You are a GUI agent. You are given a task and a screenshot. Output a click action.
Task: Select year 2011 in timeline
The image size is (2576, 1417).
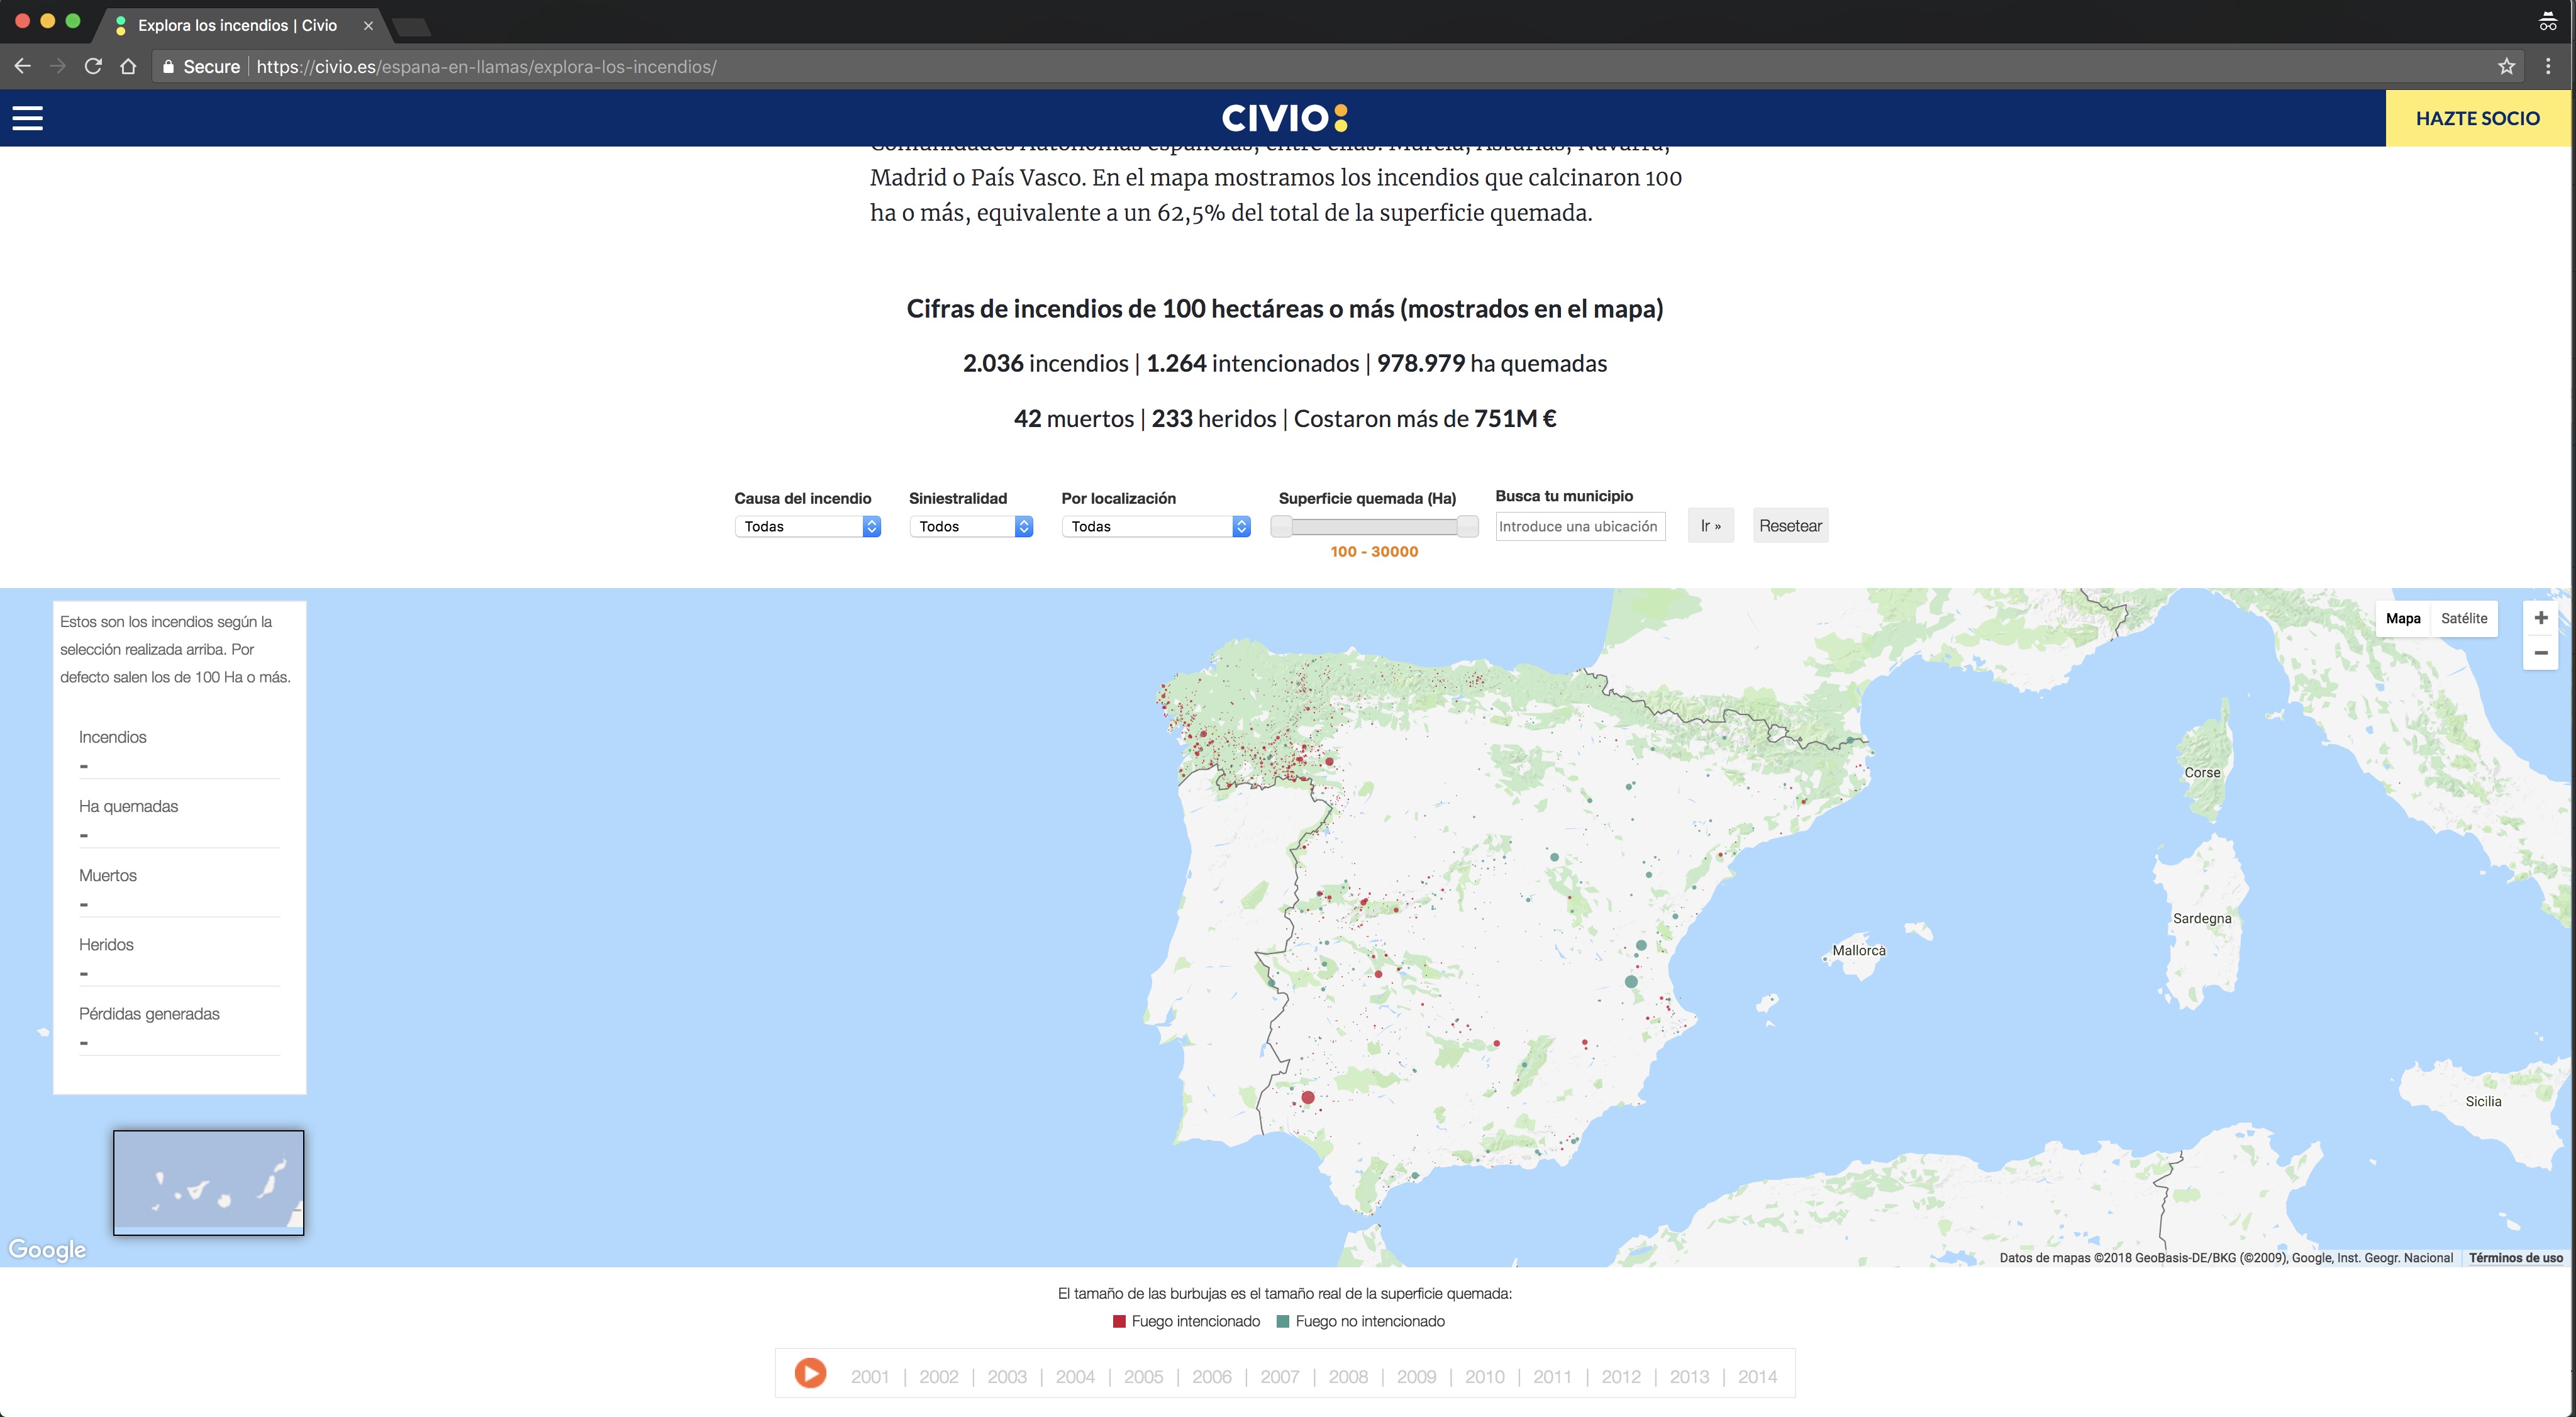coord(1552,1377)
